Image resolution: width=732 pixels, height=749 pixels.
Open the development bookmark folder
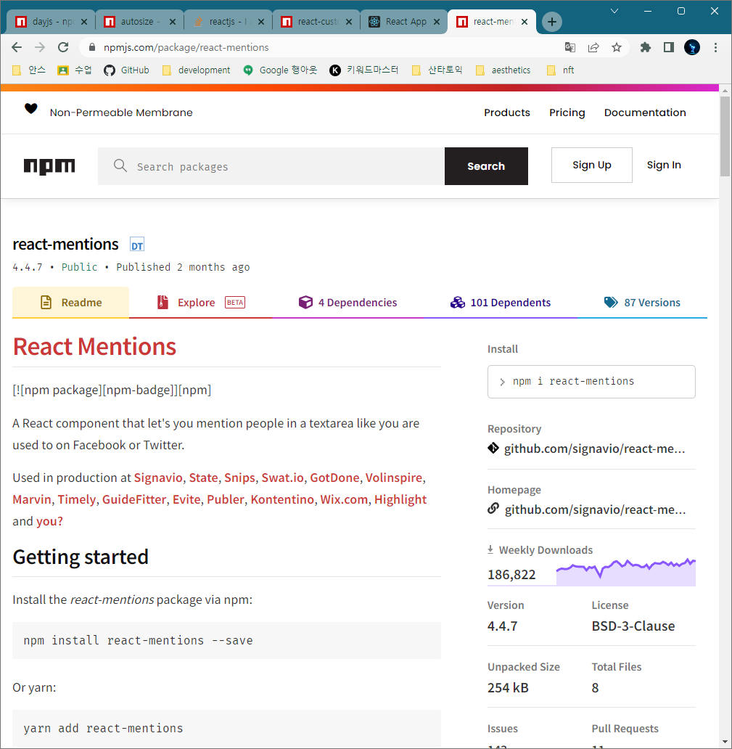197,70
